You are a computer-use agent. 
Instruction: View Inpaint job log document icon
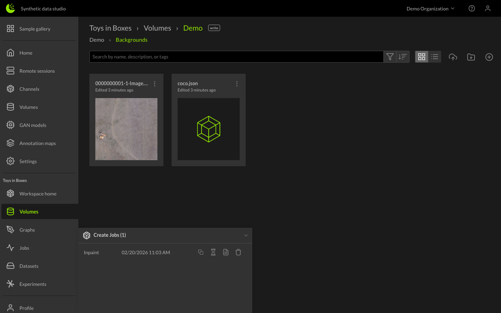point(226,252)
